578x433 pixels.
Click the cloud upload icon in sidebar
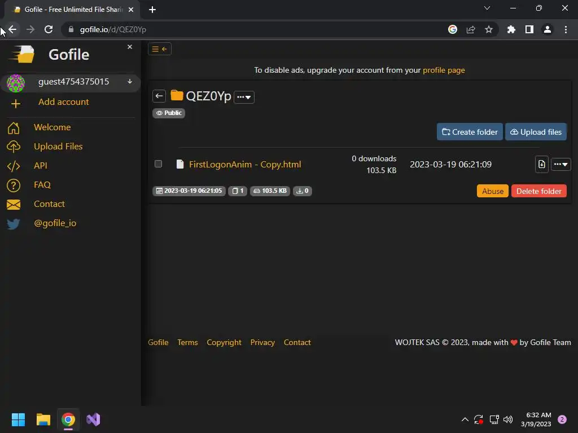click(x=14, y=147)
